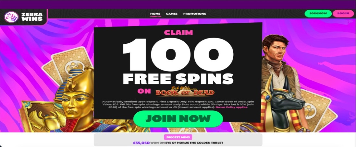
Task: Click the Zebra Wins zebra logo icon
Action: click(11, 17)
